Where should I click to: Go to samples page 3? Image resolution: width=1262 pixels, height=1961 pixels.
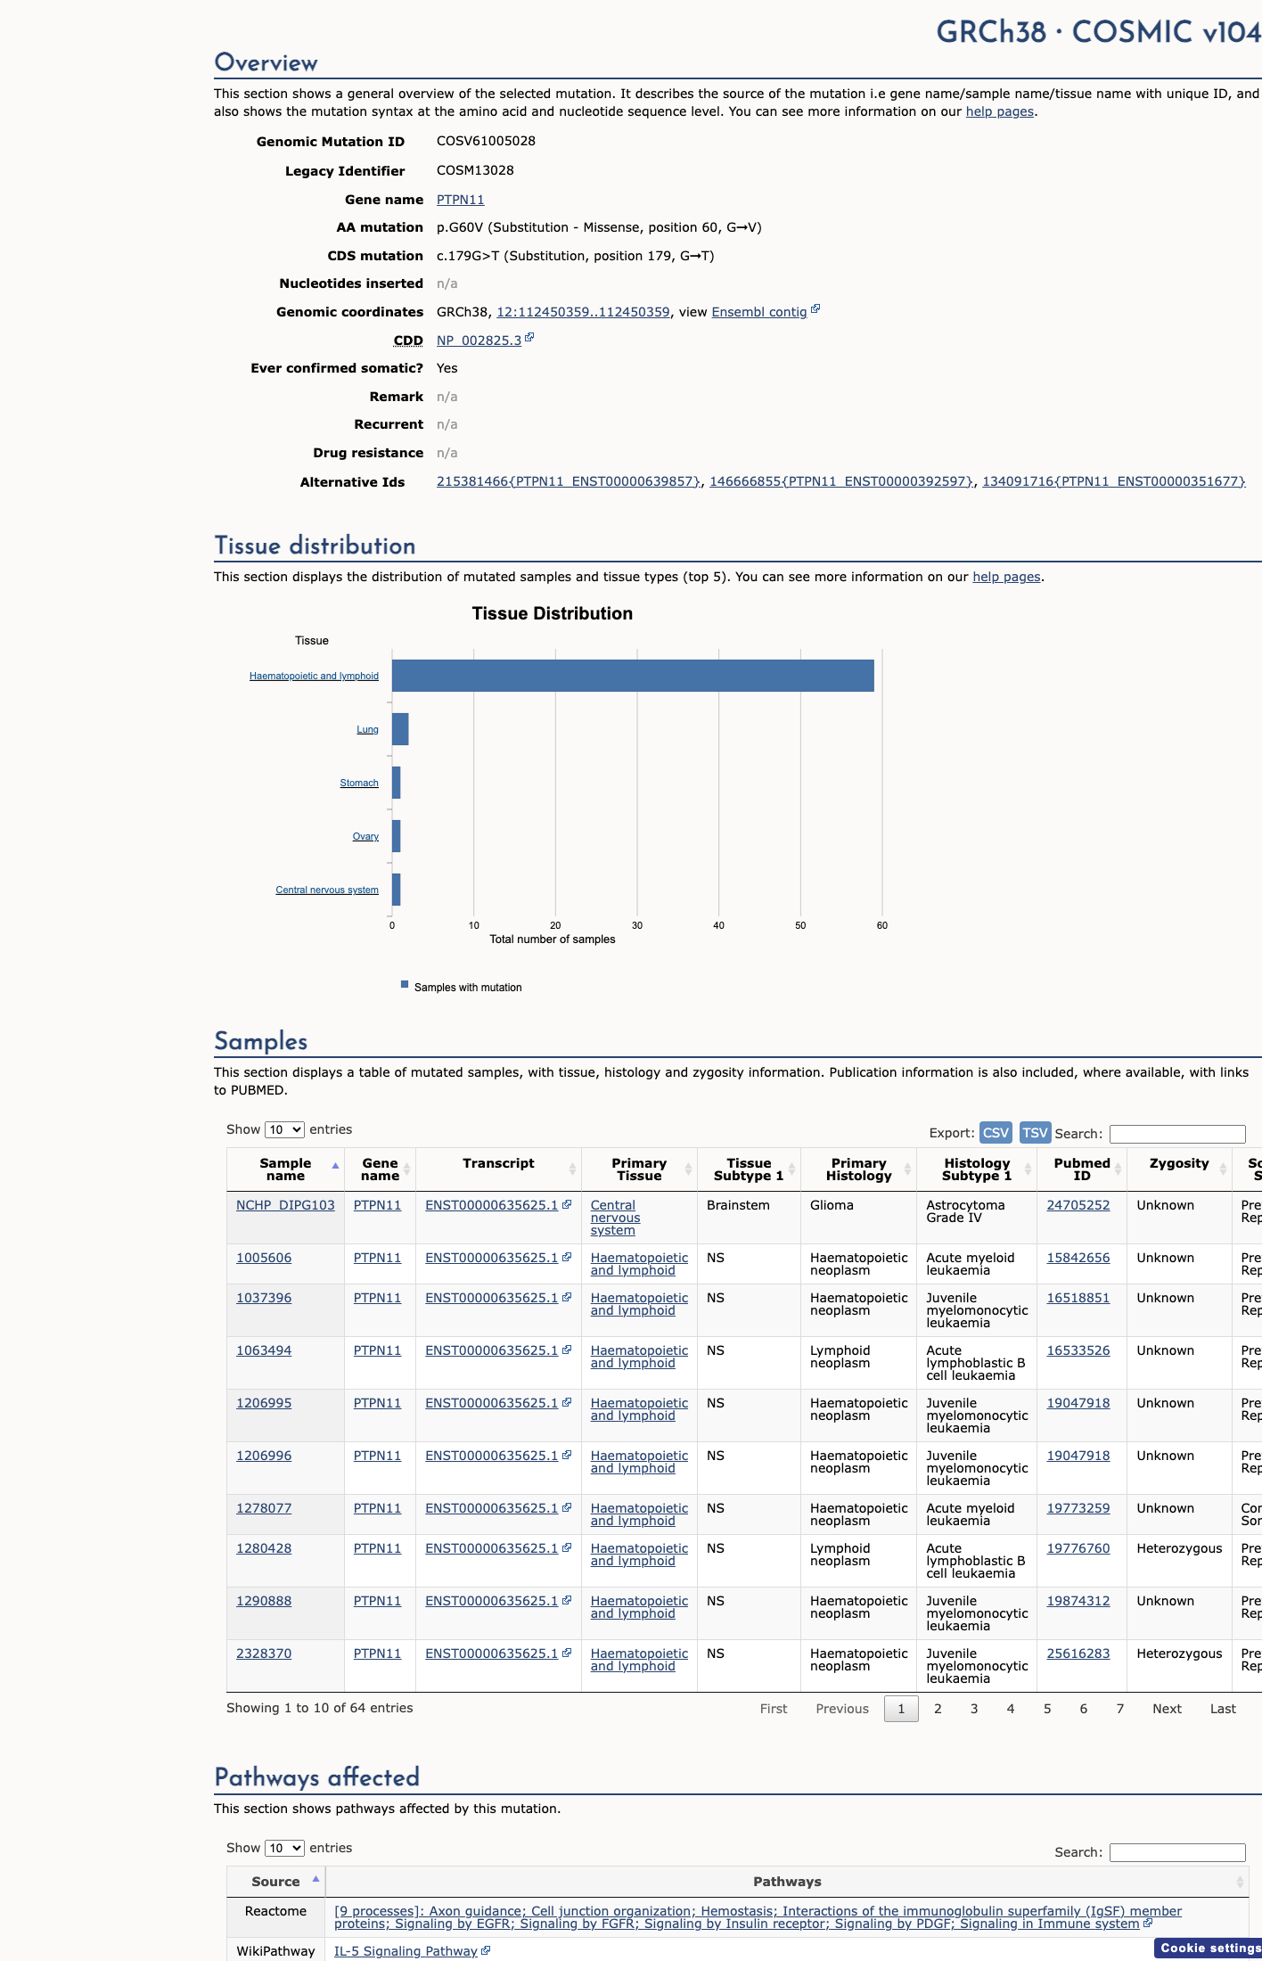click(x=974, y=1709)
